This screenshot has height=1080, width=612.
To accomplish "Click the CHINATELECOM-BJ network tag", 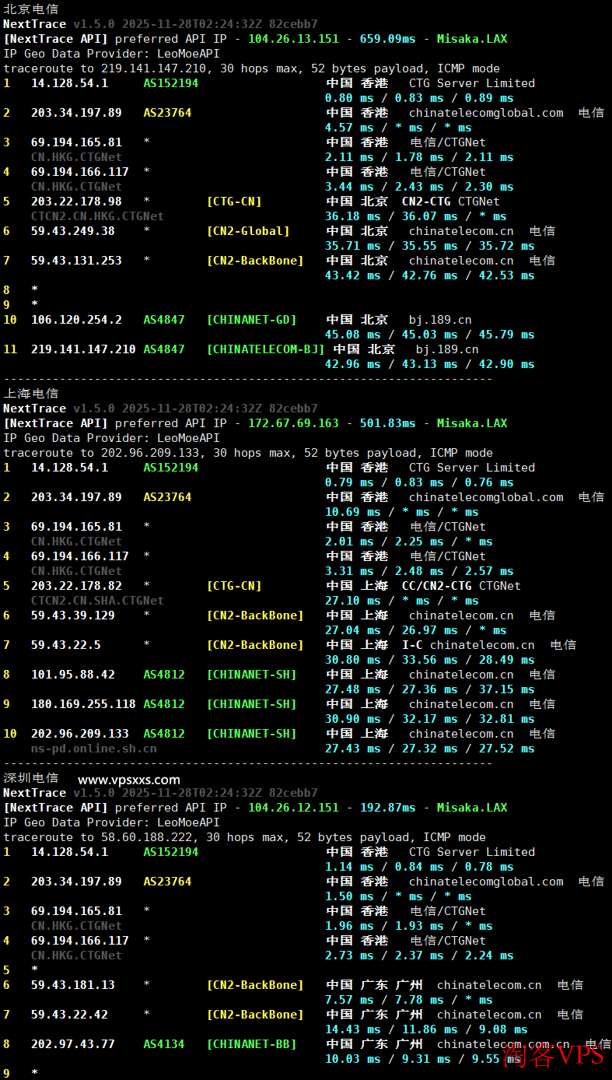I will (265, 349).
